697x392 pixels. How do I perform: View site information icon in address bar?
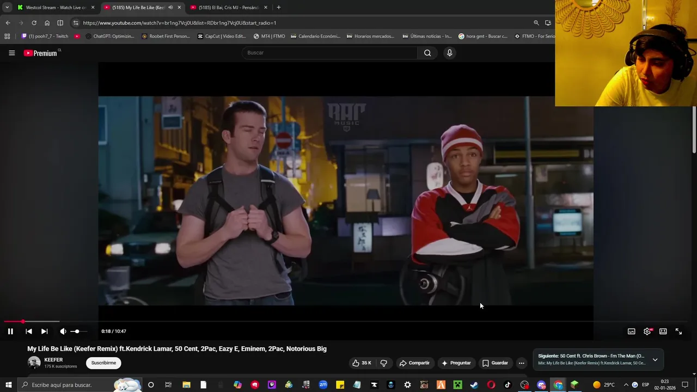pyautogui.click(x=76, y=23)
